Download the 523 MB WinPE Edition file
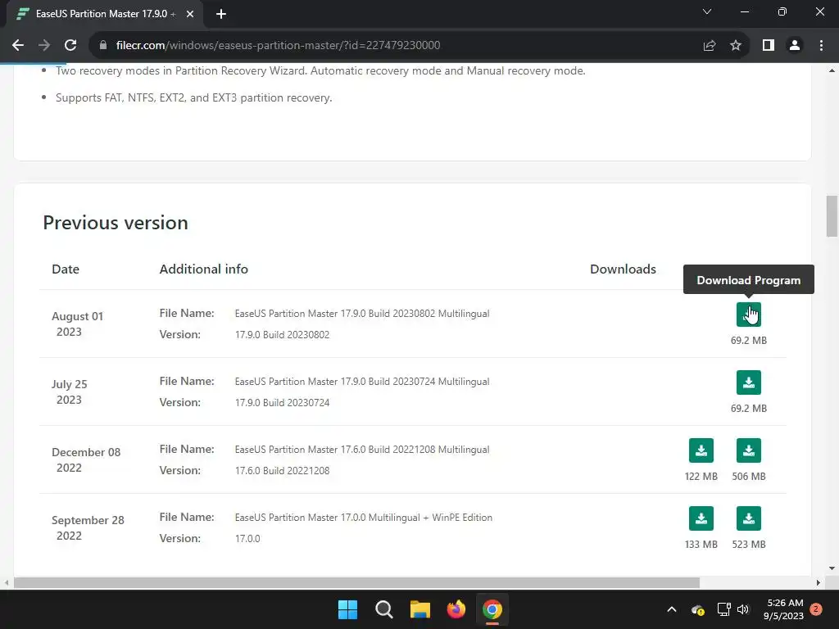The height and width of the screenshot is (629, 839). 749,518
